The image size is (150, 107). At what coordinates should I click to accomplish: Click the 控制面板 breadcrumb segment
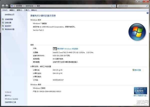[19, 6]
